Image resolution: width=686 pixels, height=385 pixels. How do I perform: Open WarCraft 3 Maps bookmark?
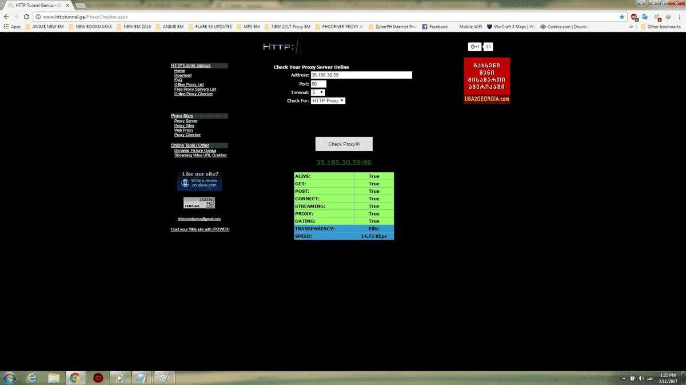pyautogui.click(x=510, y=27)
